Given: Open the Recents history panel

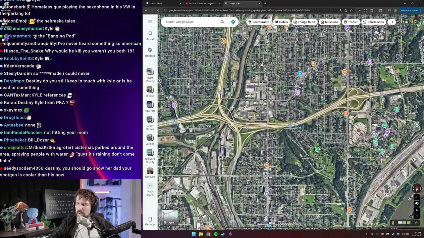Looking at the screenshot, I should 150,52.
